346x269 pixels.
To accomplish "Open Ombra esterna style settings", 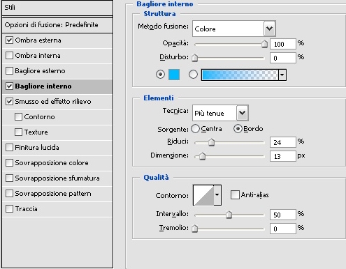I will (x=38, y=40).
